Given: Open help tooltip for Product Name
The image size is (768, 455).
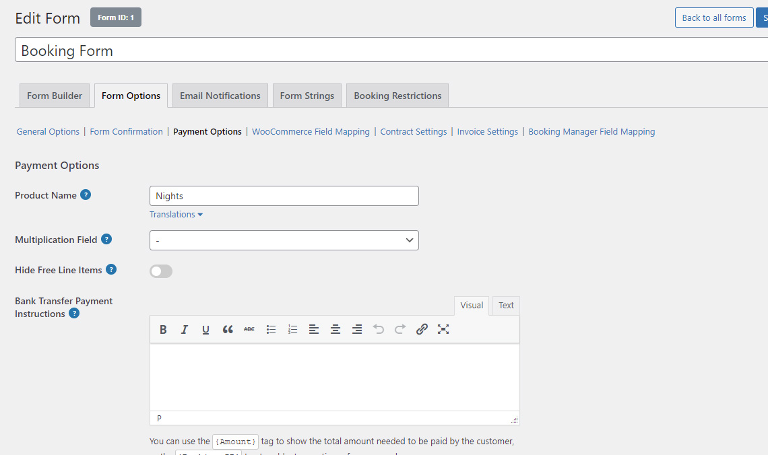Looking at the screenshot, I should (86, 195).
